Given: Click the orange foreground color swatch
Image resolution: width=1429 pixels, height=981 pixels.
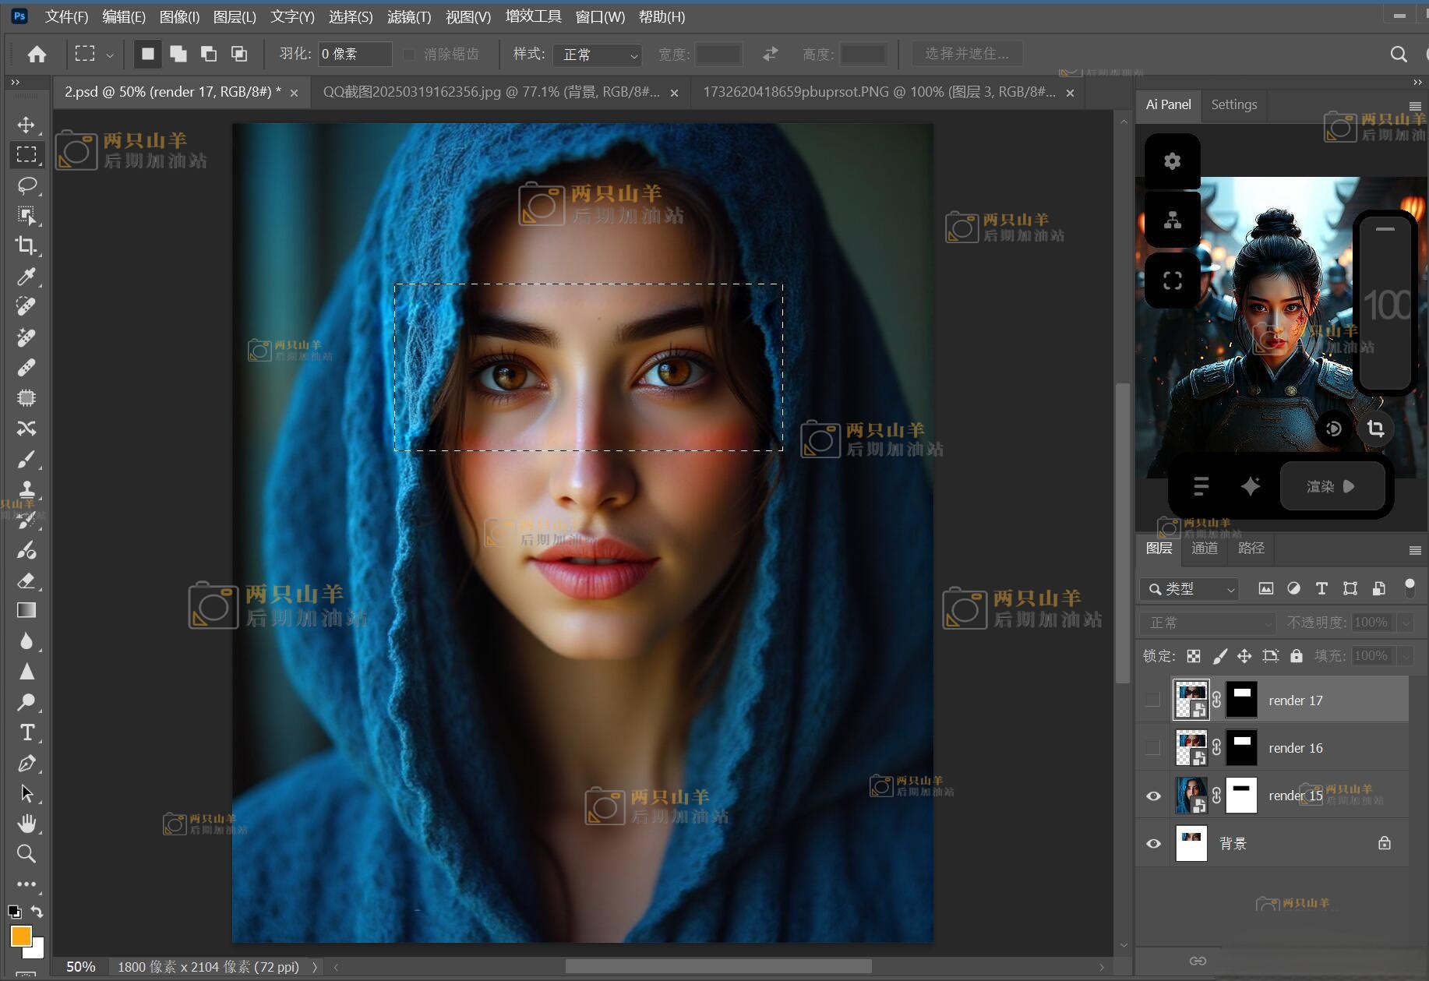Looking at the screenshot, I should click(x=20, y=935).
